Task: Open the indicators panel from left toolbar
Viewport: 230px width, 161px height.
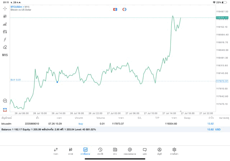Action: [5, 24]
